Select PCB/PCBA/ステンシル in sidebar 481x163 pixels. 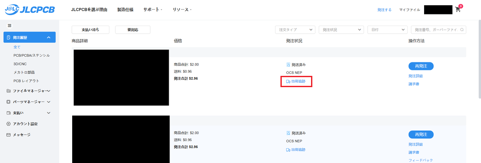[x=32, y=56]
